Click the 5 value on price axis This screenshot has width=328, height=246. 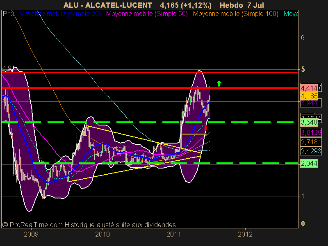(x=303, y=69)
